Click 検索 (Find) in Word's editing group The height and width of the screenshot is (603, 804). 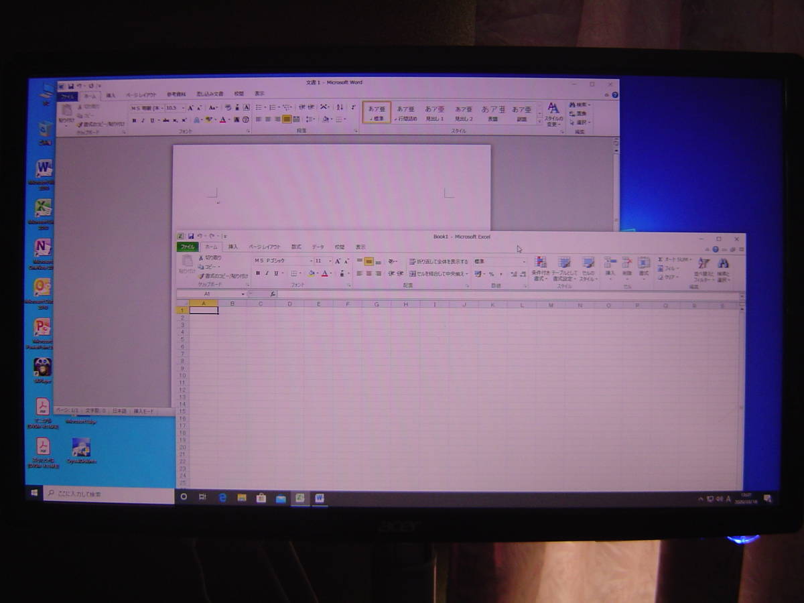pyautogui.click(x=580, y=105)
